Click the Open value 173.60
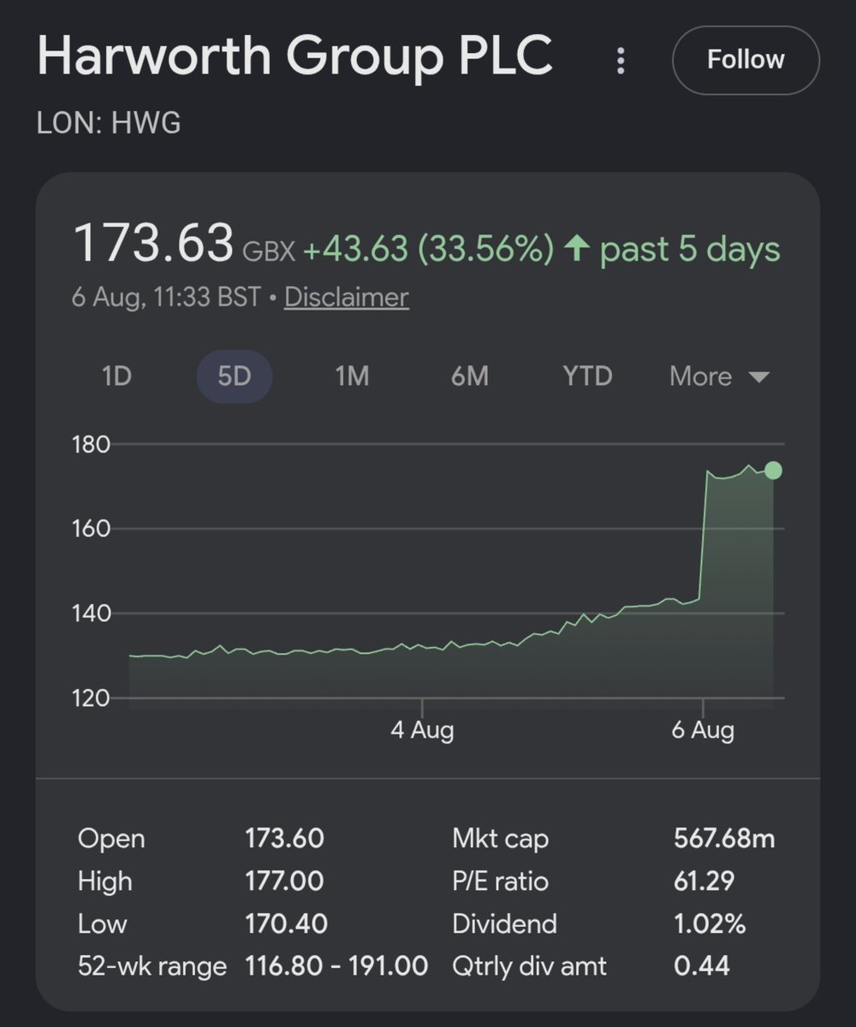The image size is (856, 1027). (285, 838)
